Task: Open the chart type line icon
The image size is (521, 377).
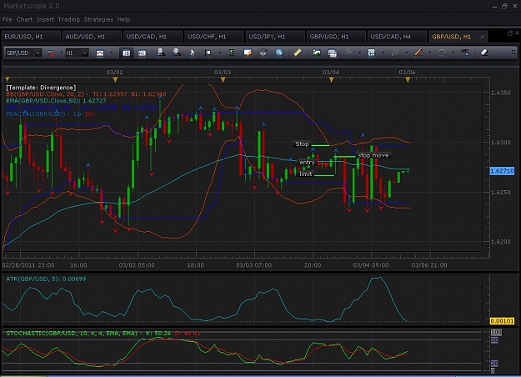Action: [100, 53]
